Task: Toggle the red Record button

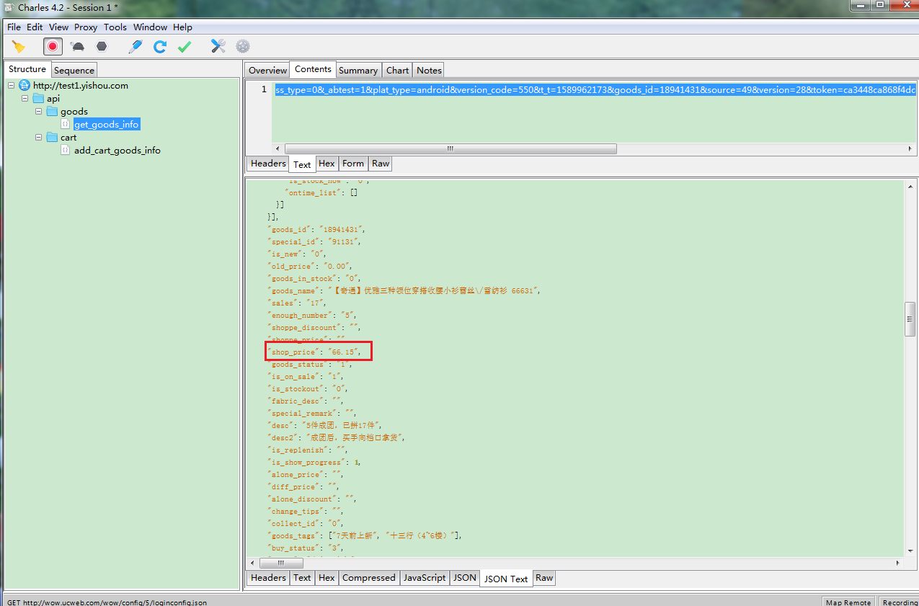Action: [53, 47]
